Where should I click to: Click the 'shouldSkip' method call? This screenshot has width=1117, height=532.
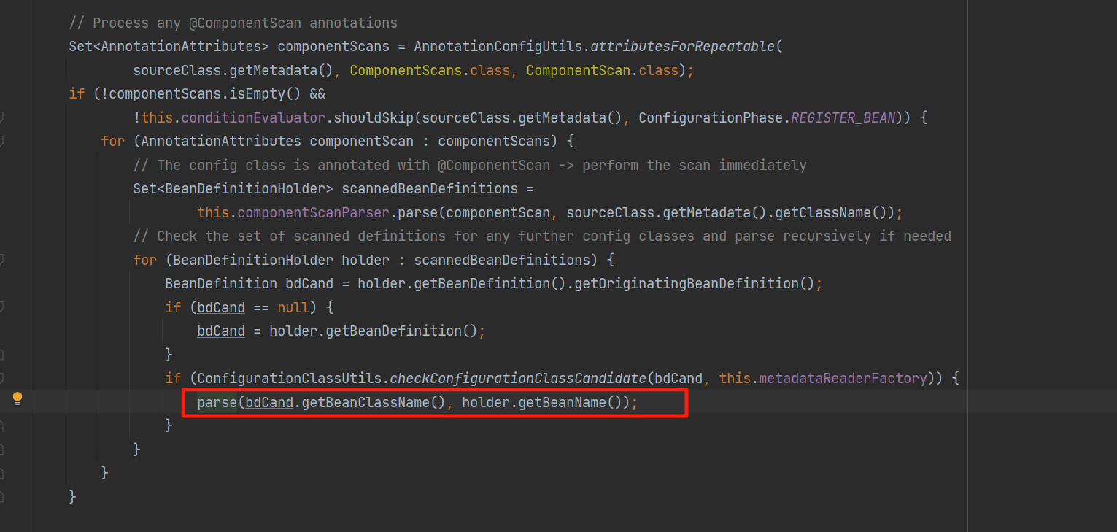(x=374, y=117)
